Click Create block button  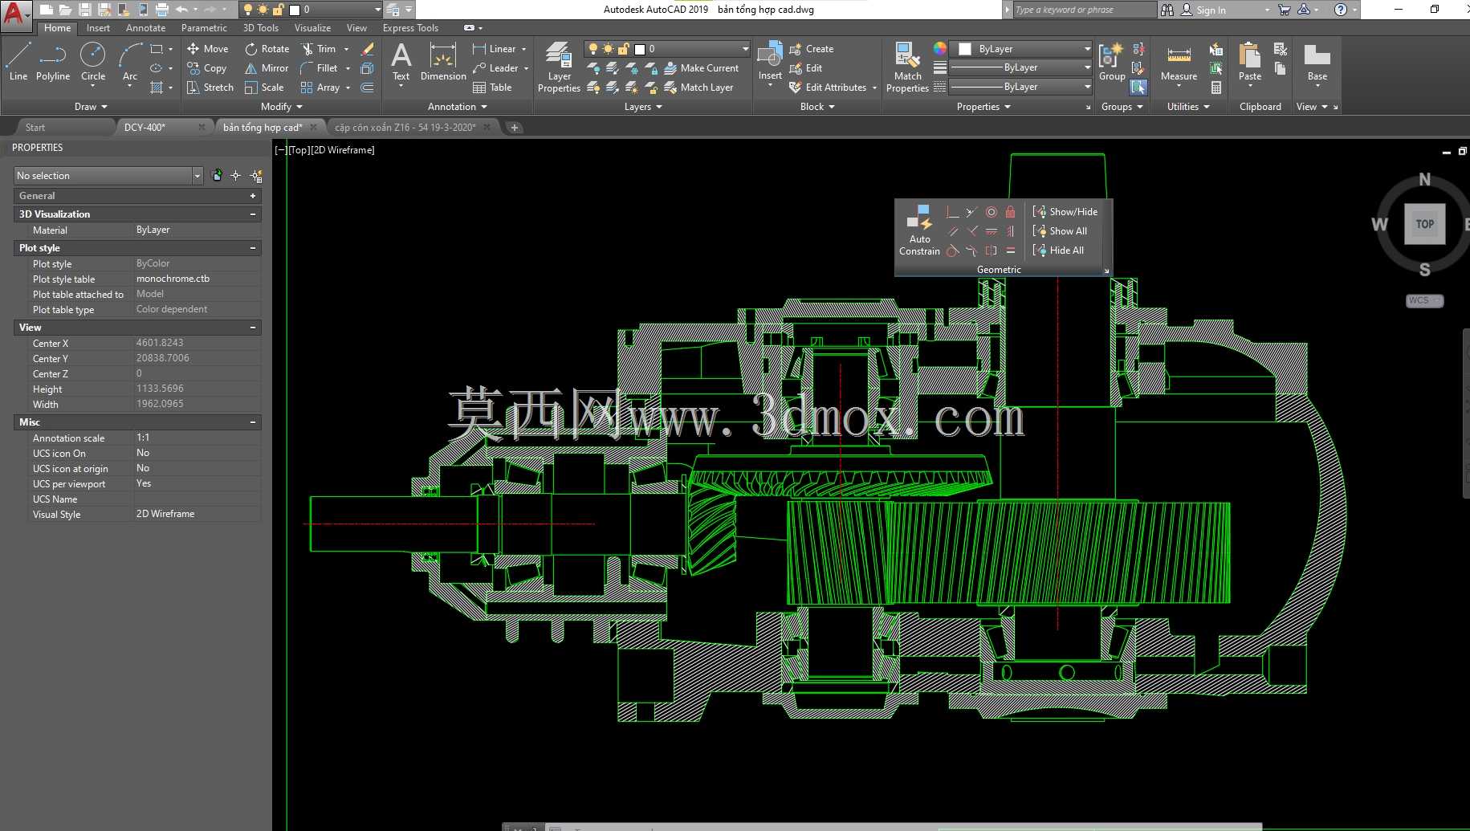click(812, 49)
